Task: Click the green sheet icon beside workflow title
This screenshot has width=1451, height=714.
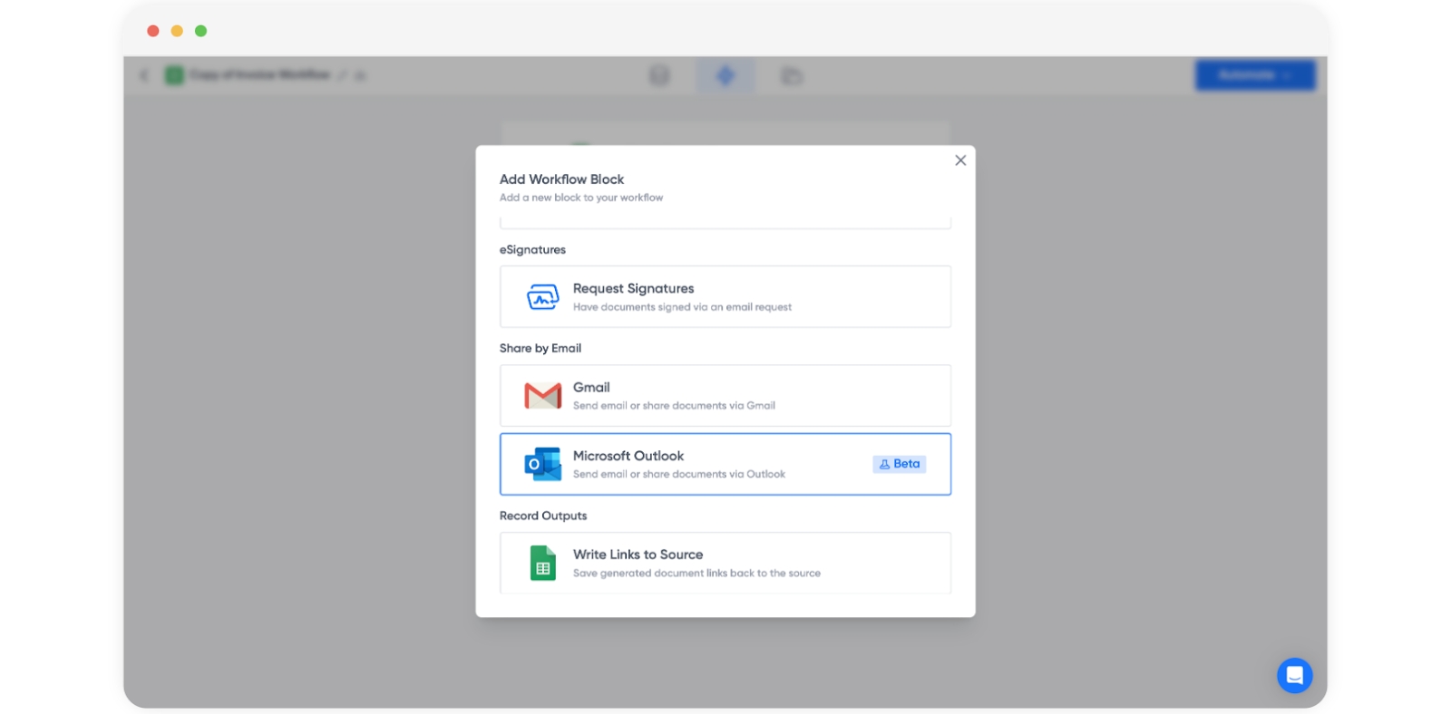Action: pyautogui.click(x=174, y=75)
